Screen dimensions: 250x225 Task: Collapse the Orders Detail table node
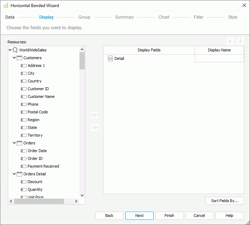(14, 174)
